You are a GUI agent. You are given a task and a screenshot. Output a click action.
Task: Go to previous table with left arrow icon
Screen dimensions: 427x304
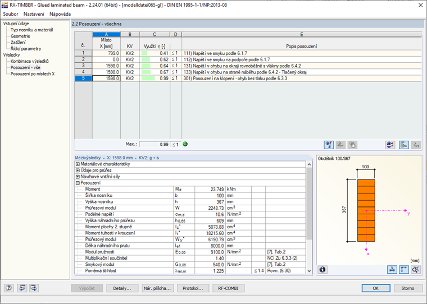pyautogui.click(x=22, y=288)
